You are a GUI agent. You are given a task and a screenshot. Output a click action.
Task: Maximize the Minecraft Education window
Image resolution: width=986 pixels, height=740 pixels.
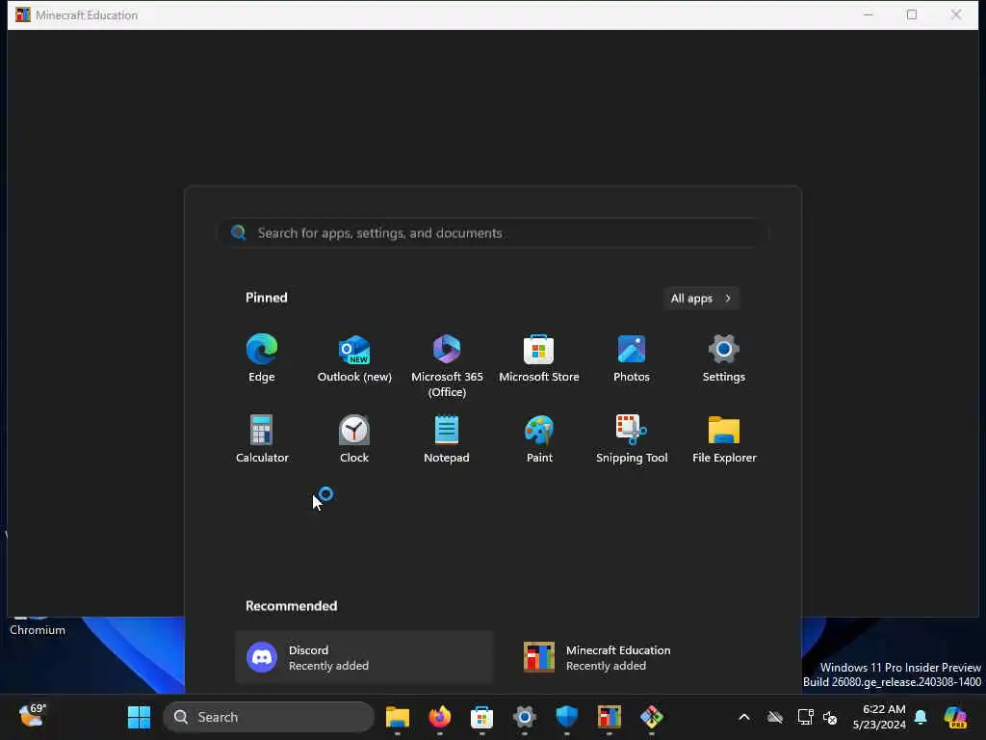(x=912, y=14)
